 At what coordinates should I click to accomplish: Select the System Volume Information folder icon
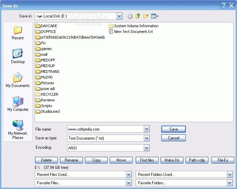pyautogui.click(x=111, y=26)
